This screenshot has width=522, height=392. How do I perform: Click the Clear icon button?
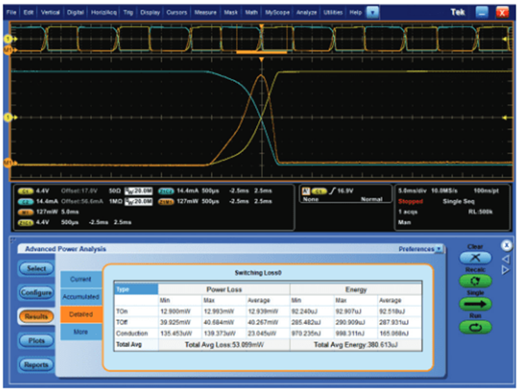point(475,257)
